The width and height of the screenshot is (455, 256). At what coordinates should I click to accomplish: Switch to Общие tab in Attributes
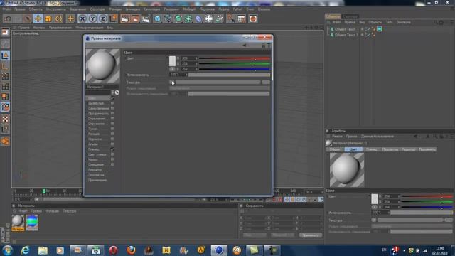tap(335, 149)
